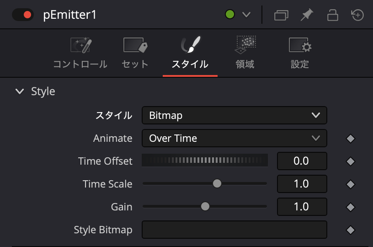Add keyframe for Style Bitmap
Image resolution: width=373 pixels, height=247 pixels.
pyautogui.click(x=351, y=230)
